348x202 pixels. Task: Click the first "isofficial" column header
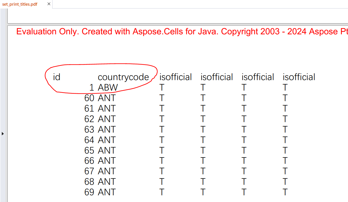coord(176,77)
